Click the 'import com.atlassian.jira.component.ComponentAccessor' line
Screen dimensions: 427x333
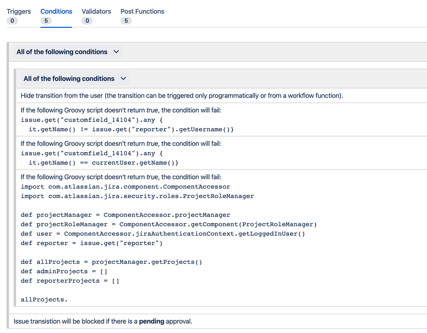pyautogui.click(x=125, y=187)
